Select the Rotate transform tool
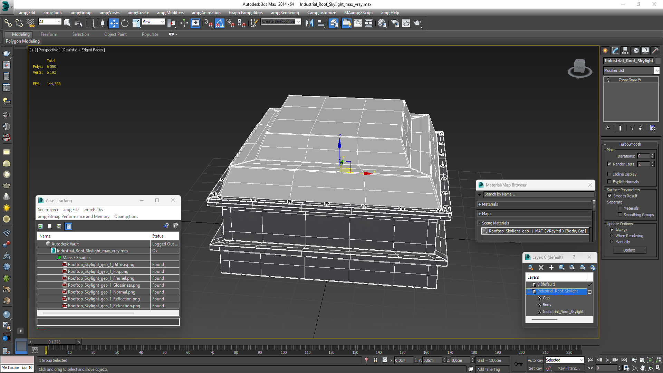The image size is (663, 373). tap(125, 23)
